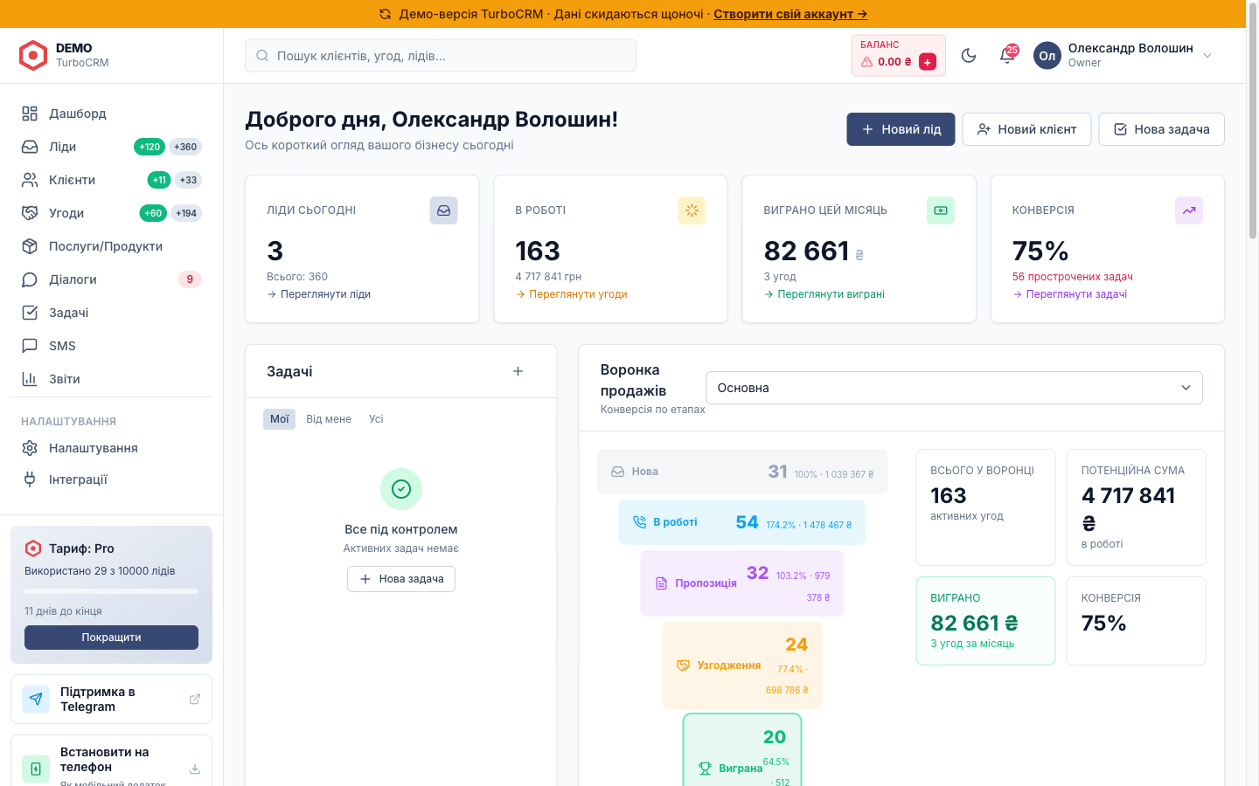Click the +120 leads badge
The width and height of the screenshot is (1259, 786).
coord(150,147)
